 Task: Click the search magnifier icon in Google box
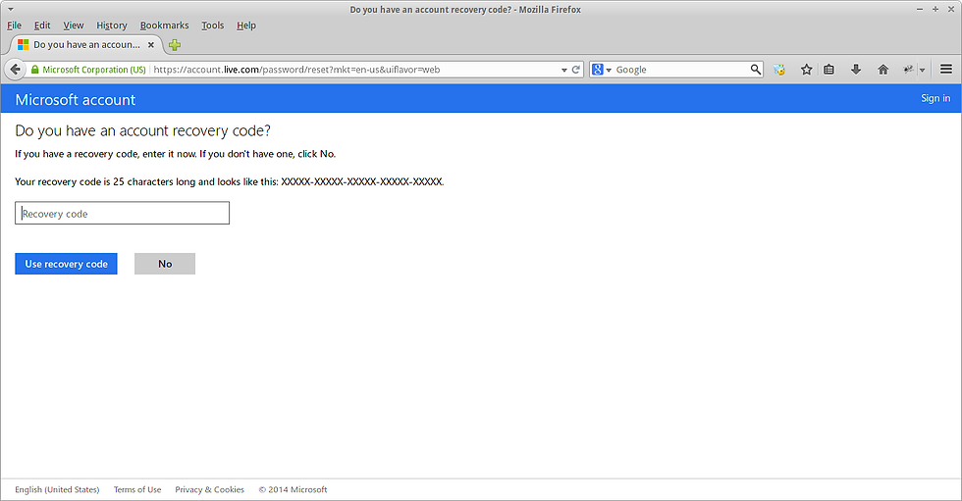(755, 70)
